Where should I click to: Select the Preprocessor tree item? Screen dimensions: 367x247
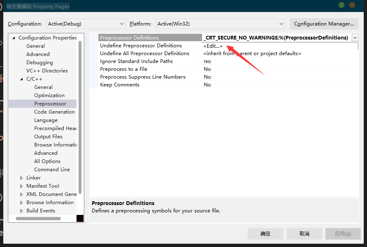43,104
